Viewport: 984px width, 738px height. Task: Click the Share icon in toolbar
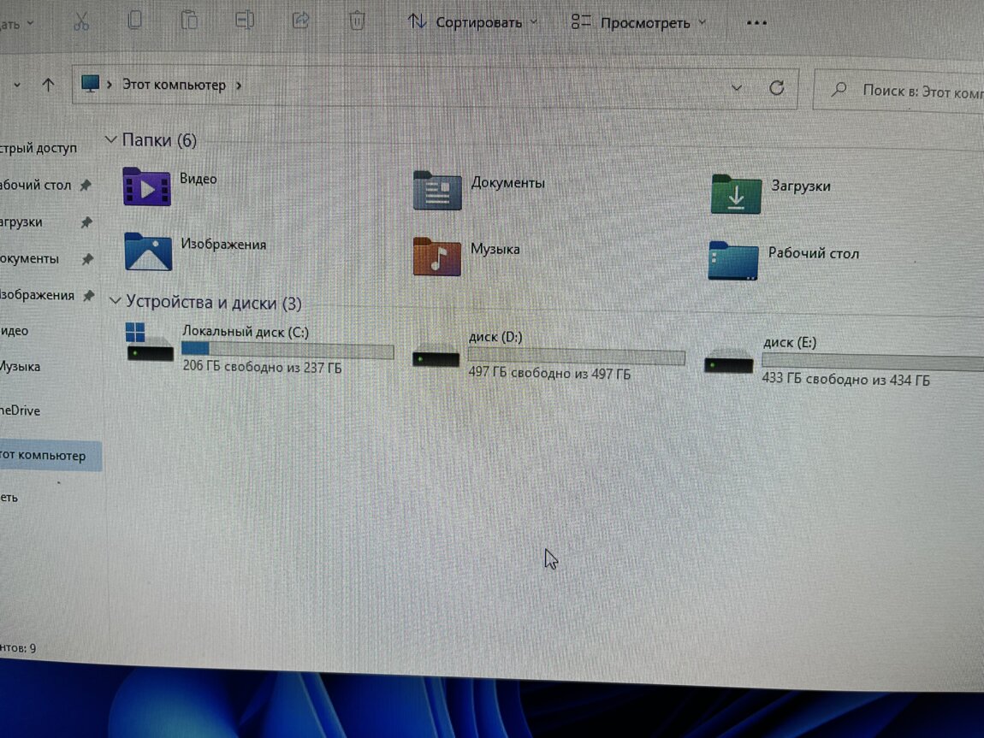click(301, 21)
